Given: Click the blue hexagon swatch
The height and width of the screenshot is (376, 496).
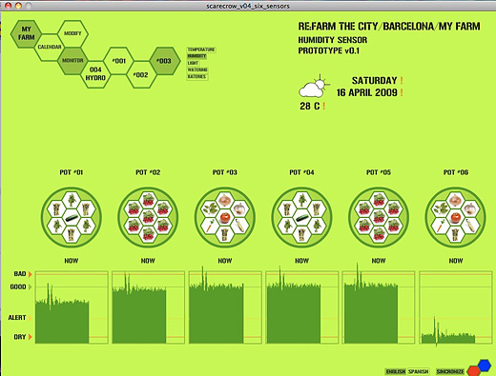Looking at the screenshot, I should [485, 366].
